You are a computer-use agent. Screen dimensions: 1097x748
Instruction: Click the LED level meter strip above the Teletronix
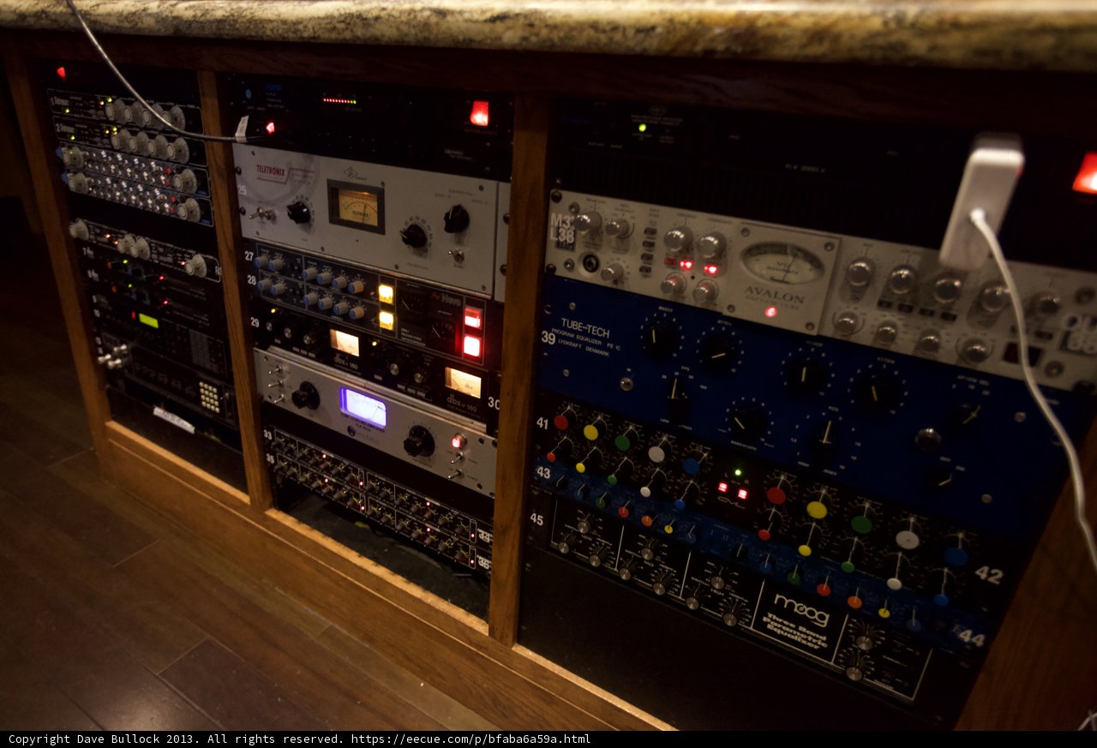click(339, 100)
